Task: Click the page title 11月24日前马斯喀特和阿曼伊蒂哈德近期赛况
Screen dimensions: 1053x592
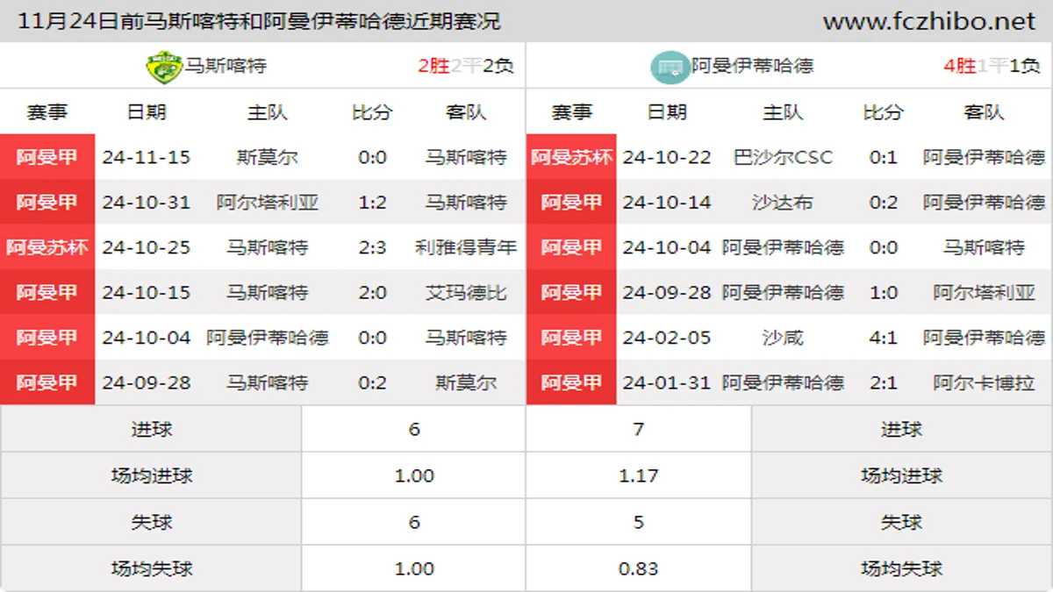Action: 259,21
